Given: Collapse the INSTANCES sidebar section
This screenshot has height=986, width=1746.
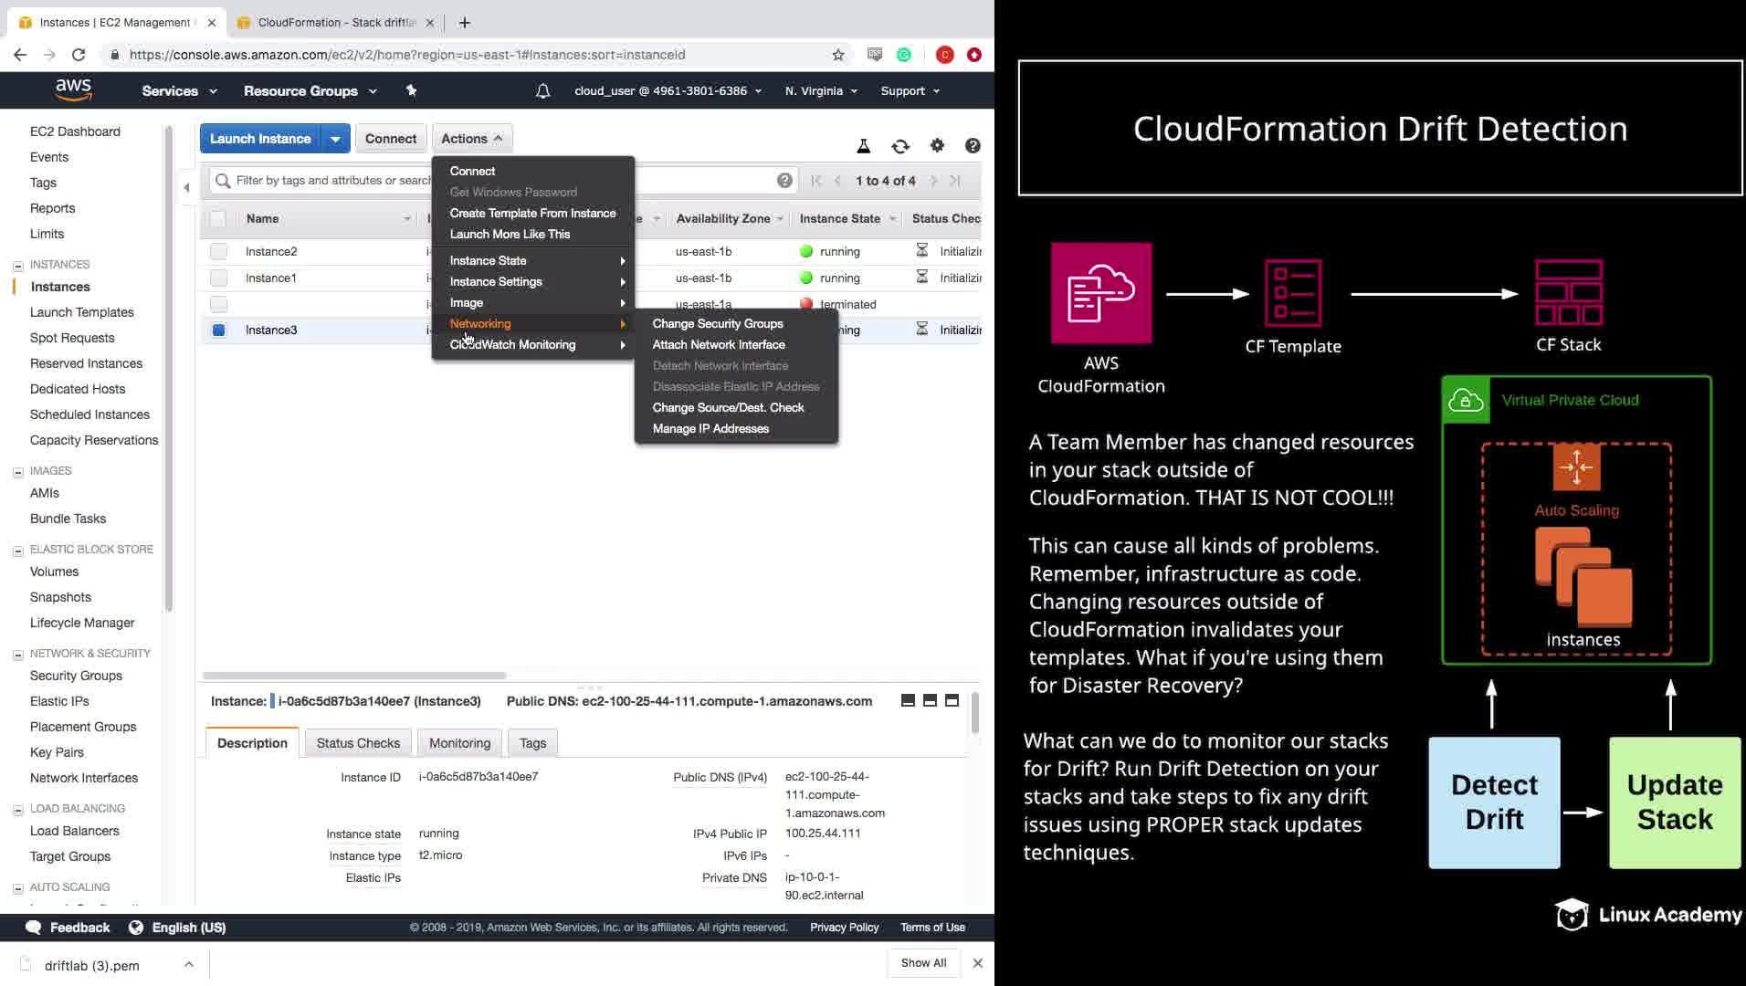Looking at the screenshot, I should [x=17, y=266].
